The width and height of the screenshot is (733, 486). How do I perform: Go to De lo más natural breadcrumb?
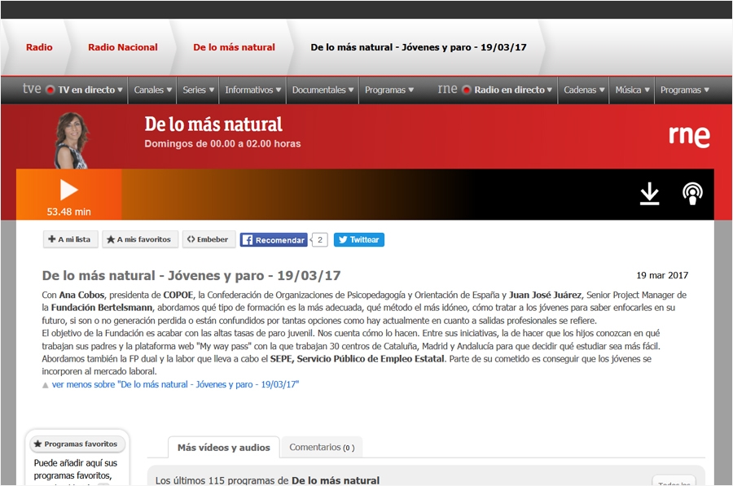235,47
